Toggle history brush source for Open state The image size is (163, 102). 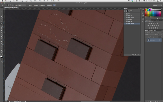click(x=125, y=14)
